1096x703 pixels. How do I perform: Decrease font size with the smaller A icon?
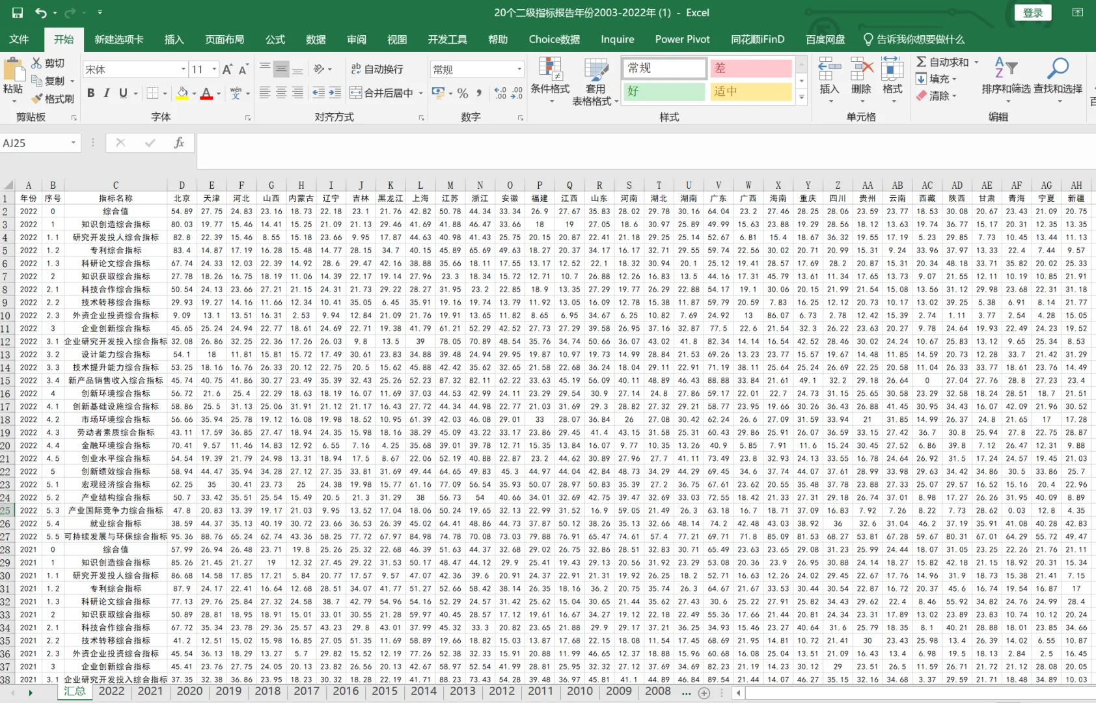[x=243, y=70]
